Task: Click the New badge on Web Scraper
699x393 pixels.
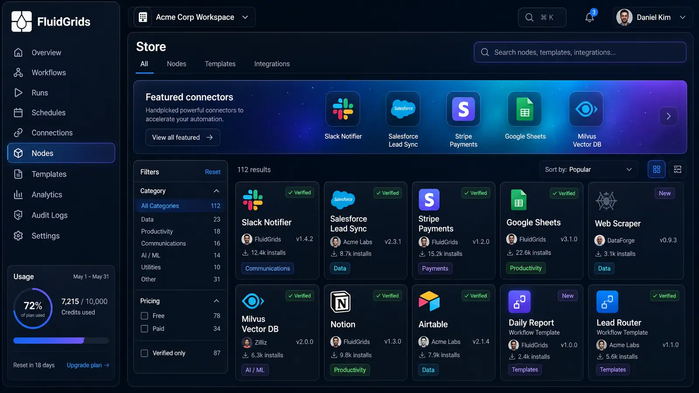Action: coord(664,193)
